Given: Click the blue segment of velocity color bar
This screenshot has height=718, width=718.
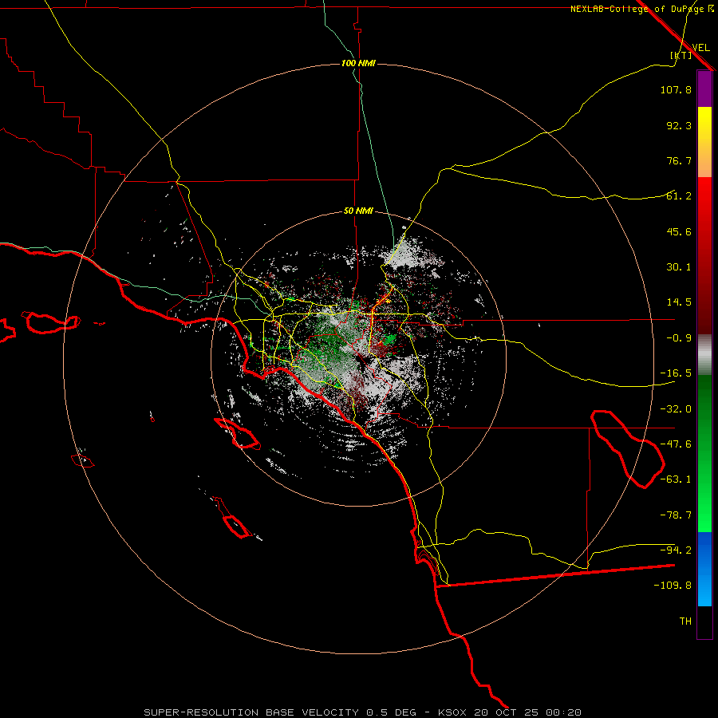Looking at the screenshot, I should (704, 569).
